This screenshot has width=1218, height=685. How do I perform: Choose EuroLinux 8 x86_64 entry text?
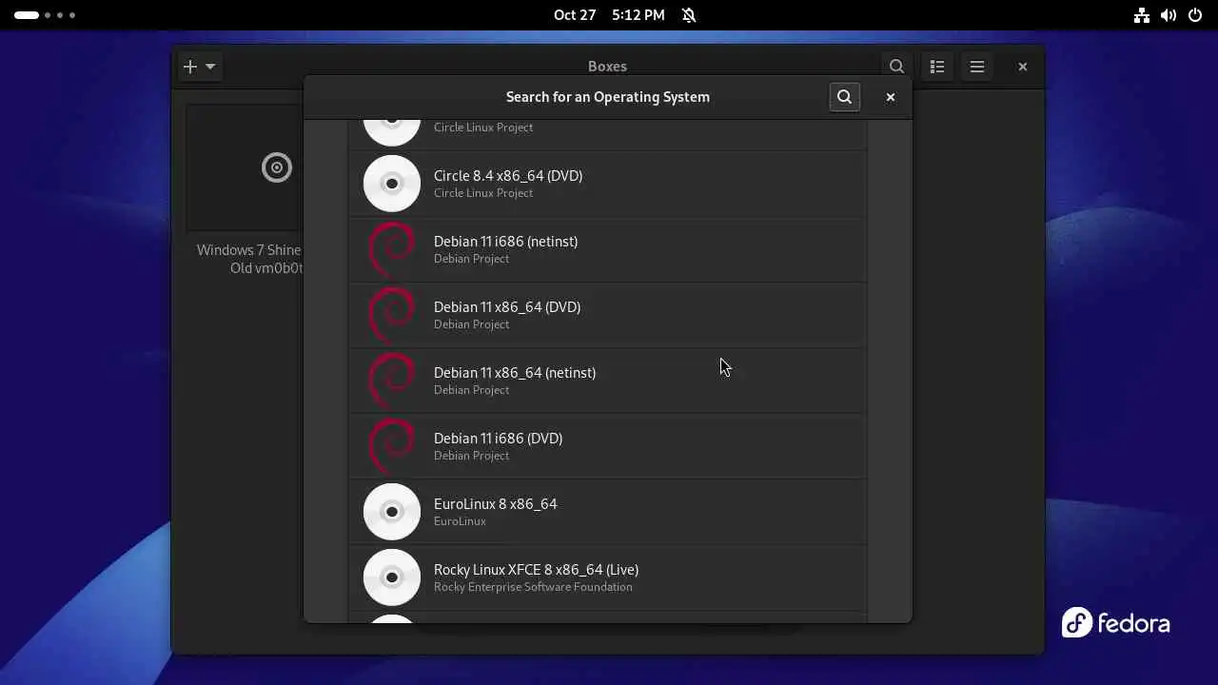(x=496, y=504)
